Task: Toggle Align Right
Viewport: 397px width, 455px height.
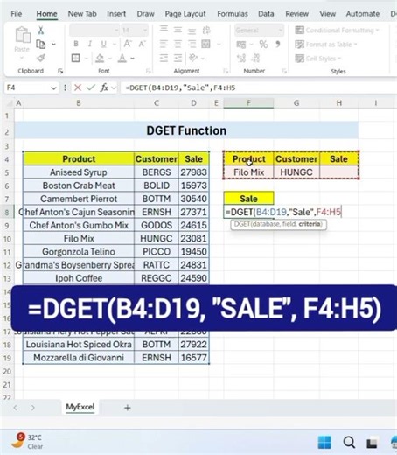Action: click(x=192, y=44)
